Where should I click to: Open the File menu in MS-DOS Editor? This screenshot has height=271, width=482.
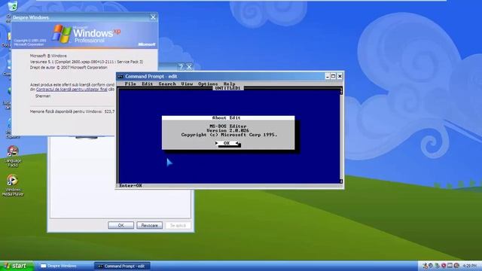[130, 84]
